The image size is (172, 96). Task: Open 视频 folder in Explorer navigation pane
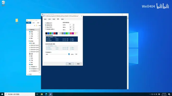coord(31,54)
